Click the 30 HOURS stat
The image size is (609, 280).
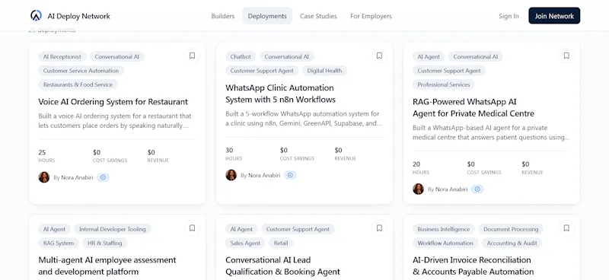234,154
